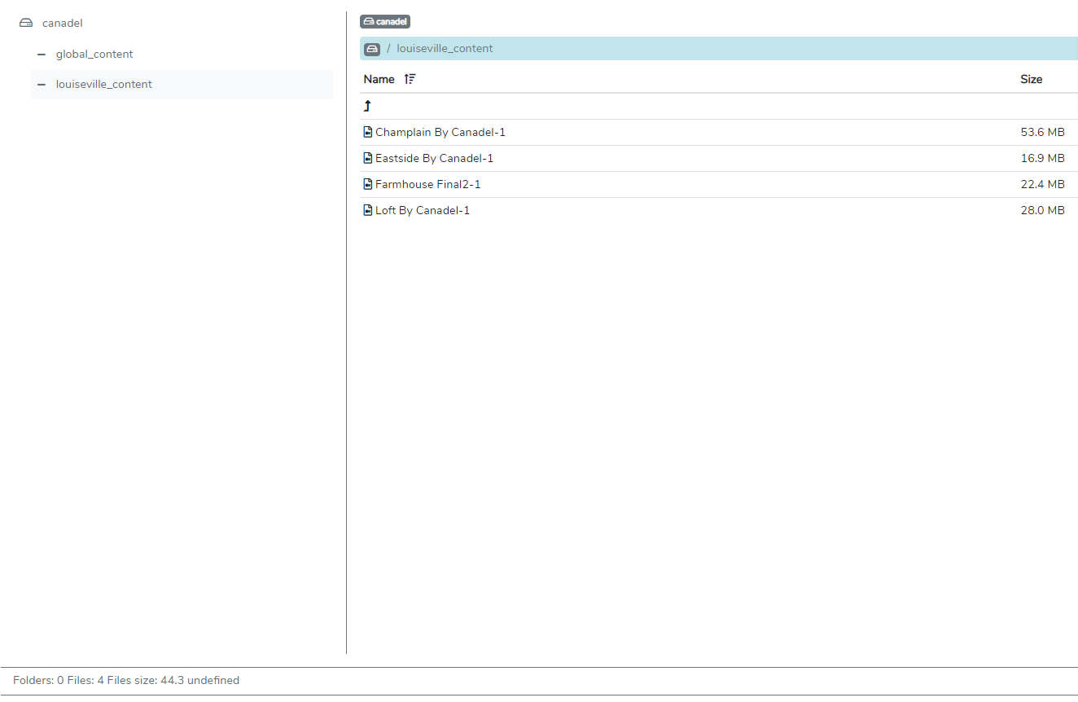Viewport: 1078px width, 702px height.
Task: Click the drive icon in the breadcrumb bar
Action: pyautogui.click(x=372, y=49)
